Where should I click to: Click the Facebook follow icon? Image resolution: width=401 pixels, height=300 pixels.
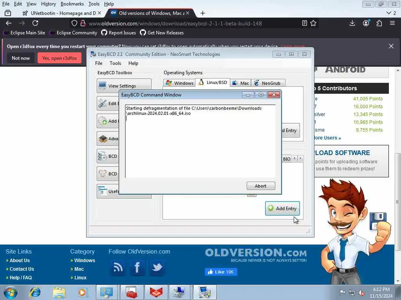tap(137, 267)
